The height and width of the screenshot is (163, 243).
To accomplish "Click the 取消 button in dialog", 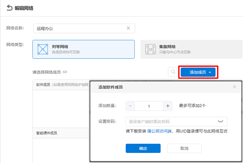I will pyautogui.click(x=184, y=148).
